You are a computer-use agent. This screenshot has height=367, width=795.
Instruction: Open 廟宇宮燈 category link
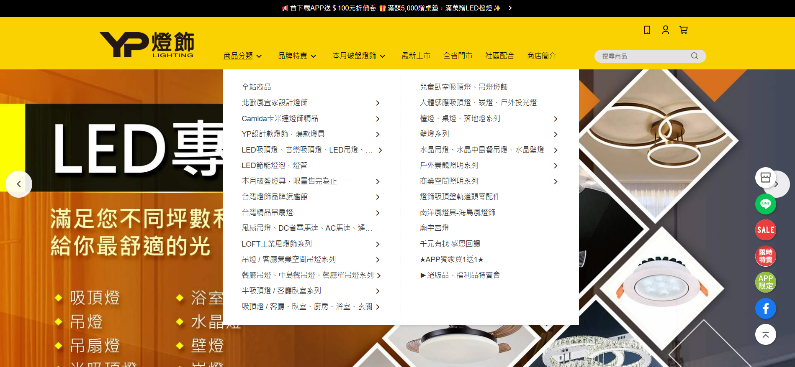tap(435, 228)
